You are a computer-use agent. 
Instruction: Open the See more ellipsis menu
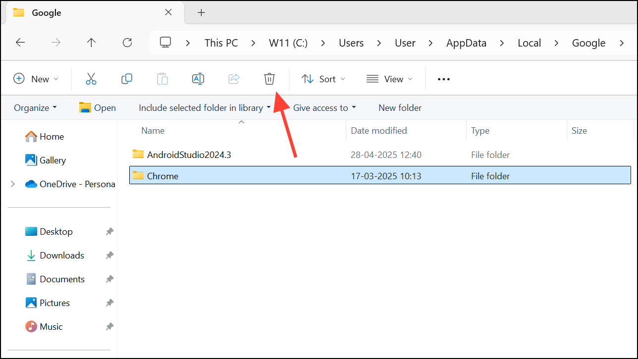tap(443, 79)
